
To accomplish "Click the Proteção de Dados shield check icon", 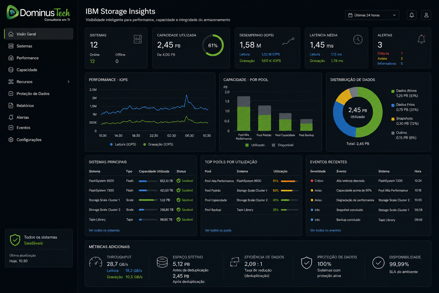I will pos(306,263).
